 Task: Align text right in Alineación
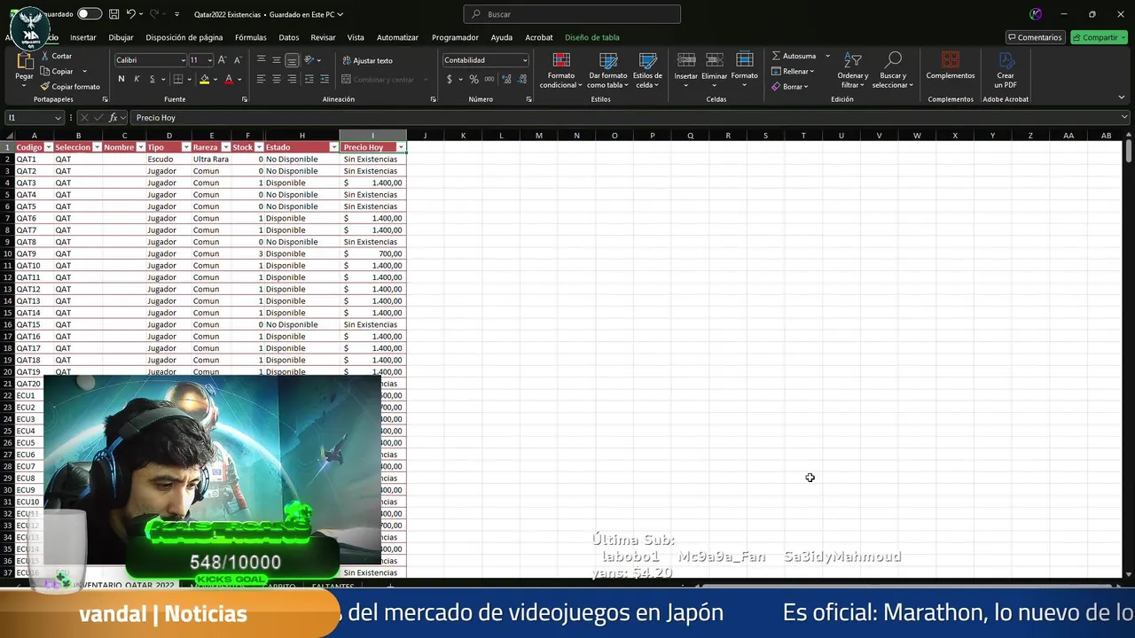coord(292,79)
